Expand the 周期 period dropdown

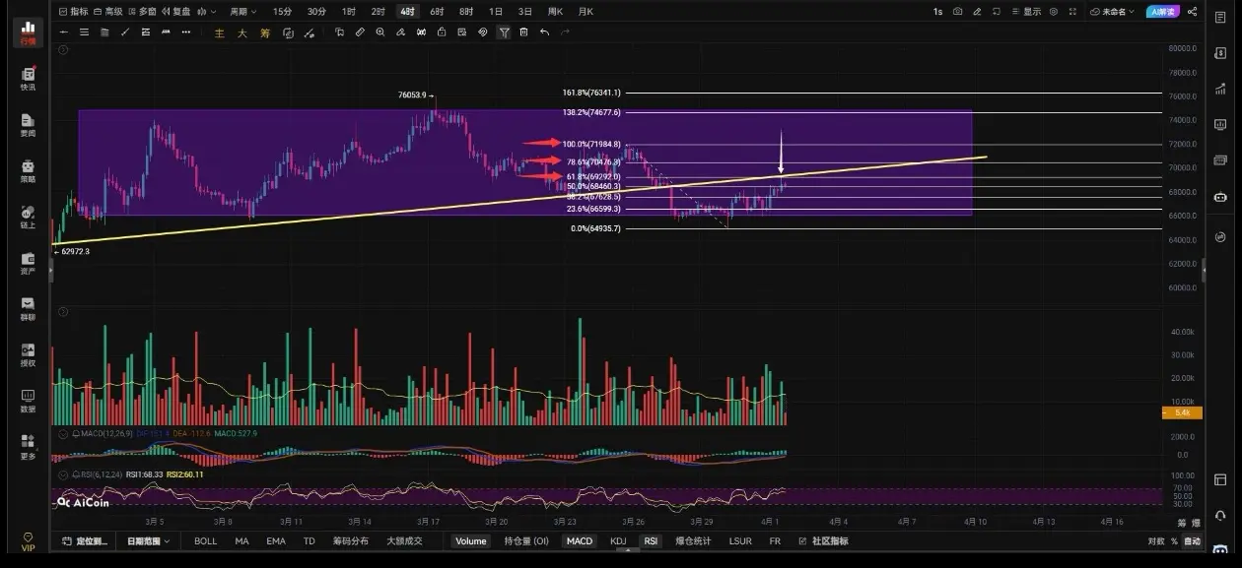coord(242,12)
